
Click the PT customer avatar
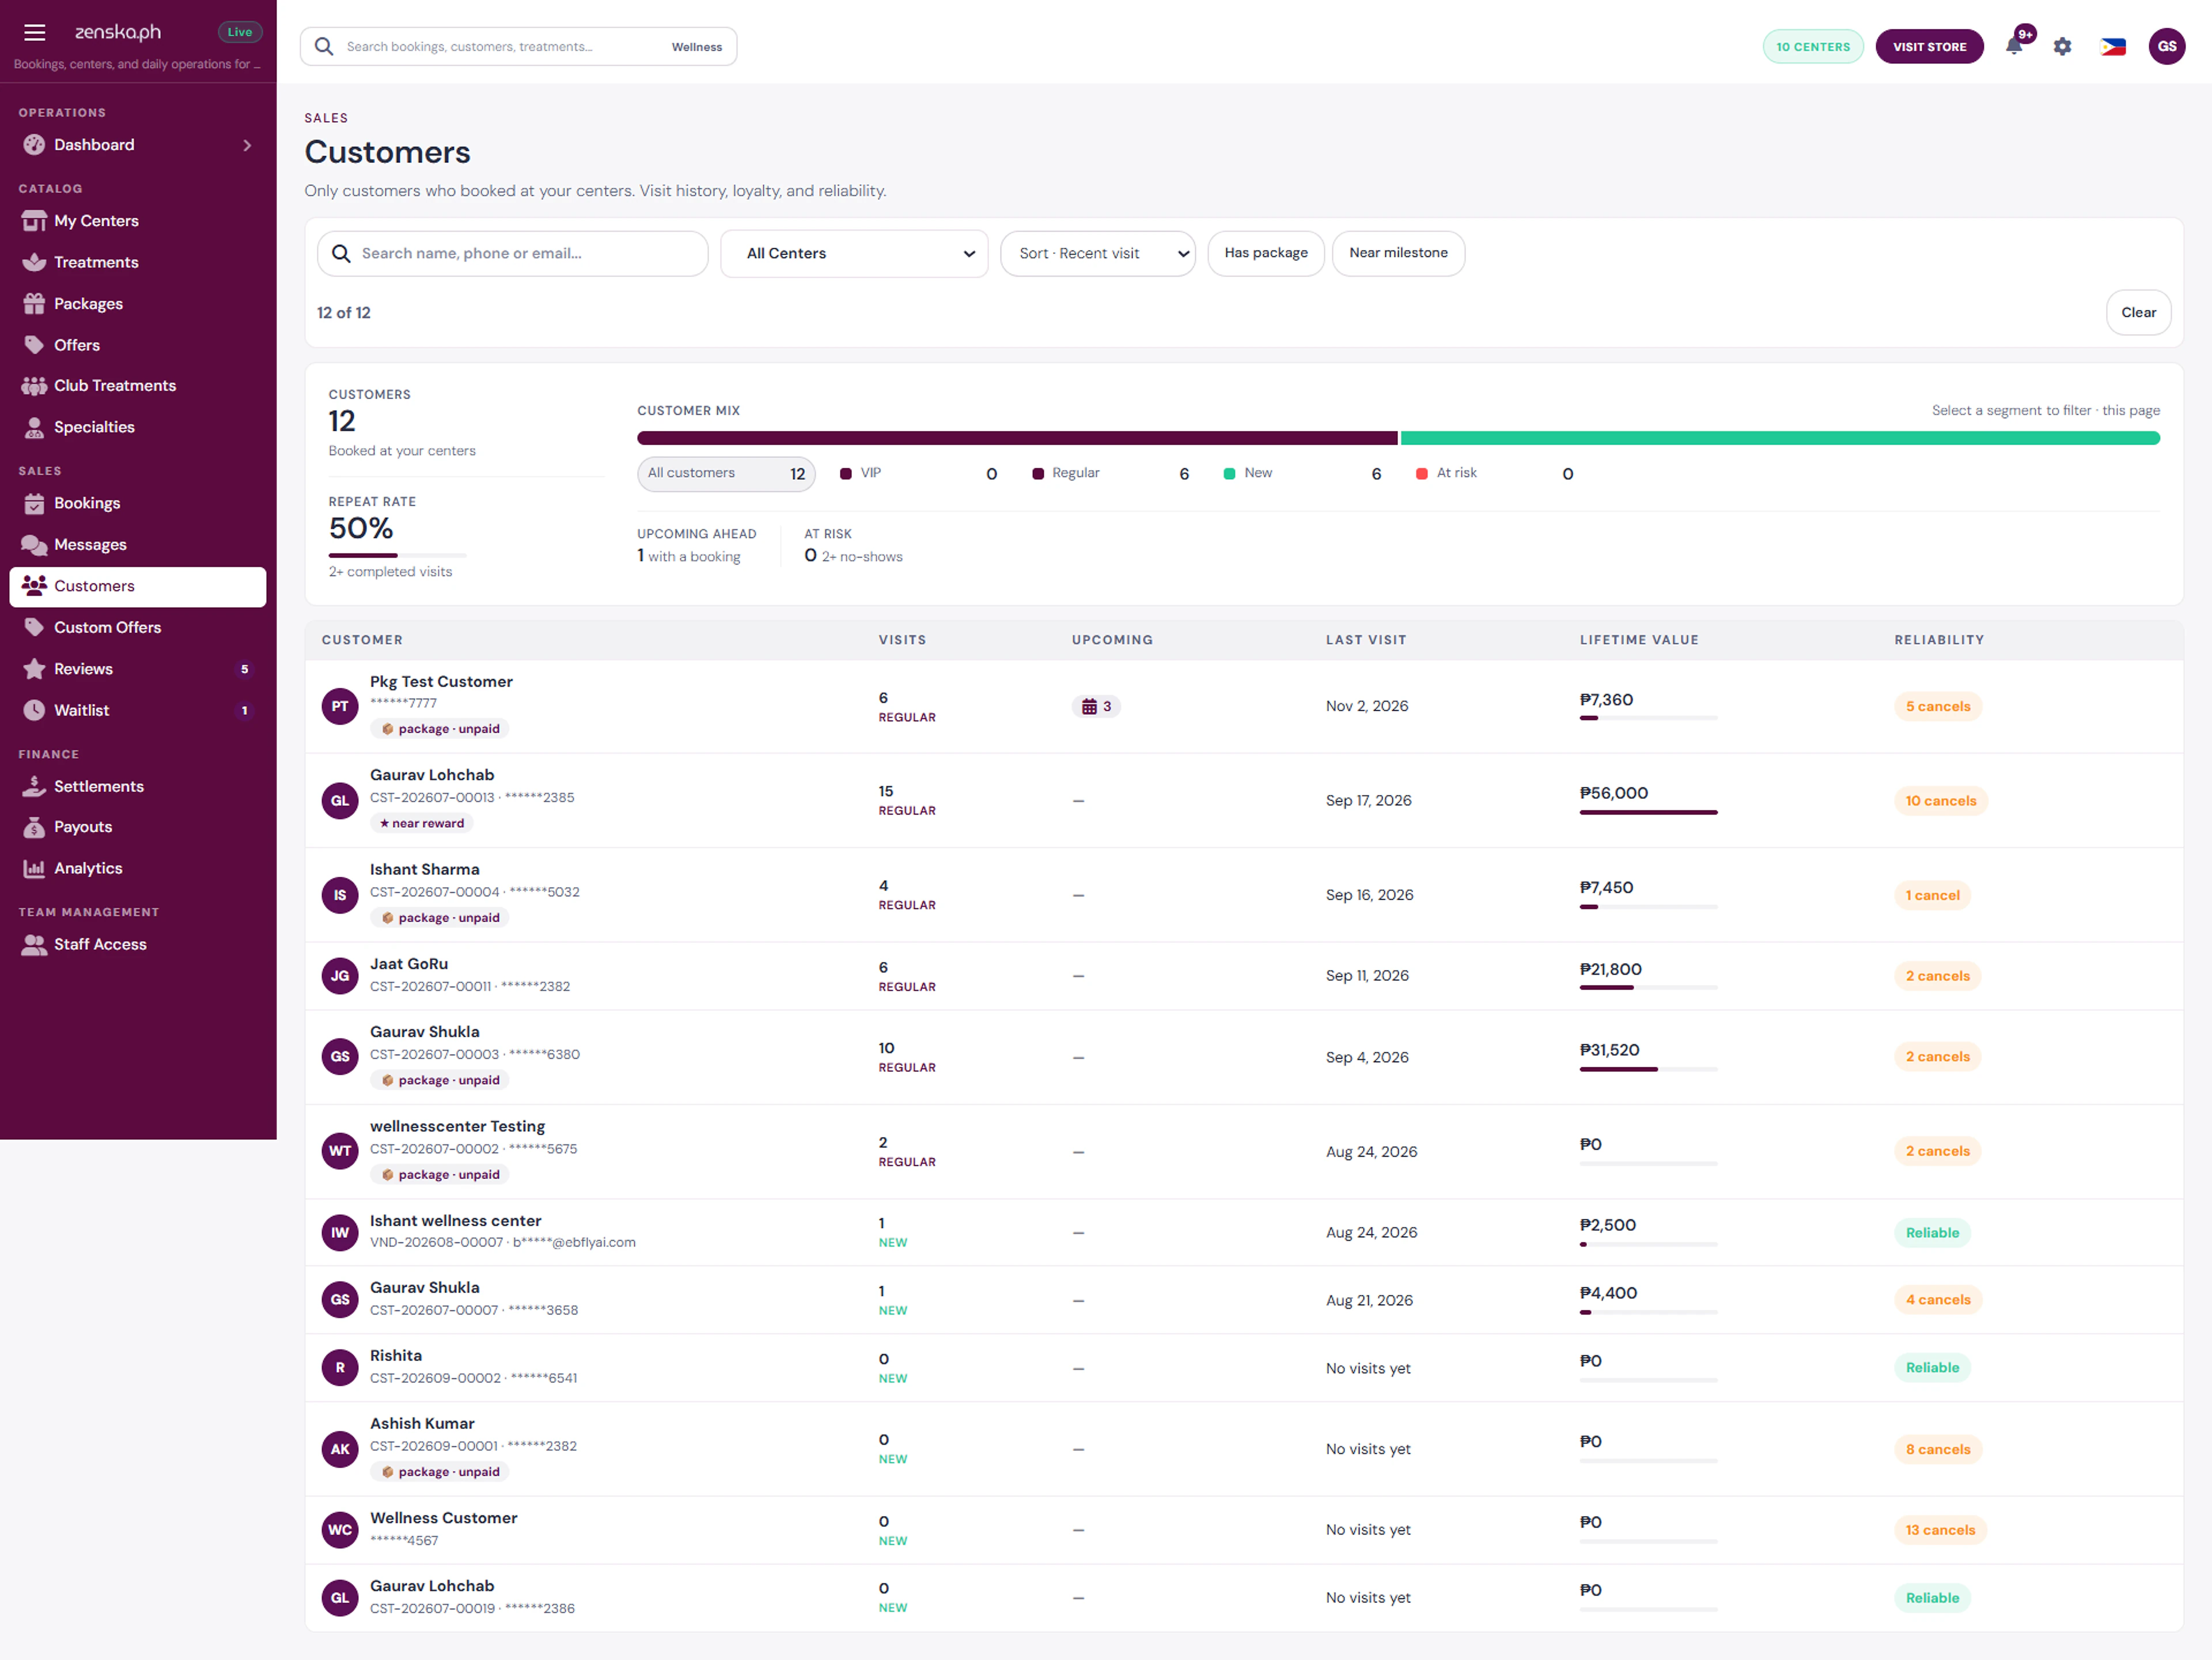[340, 706]
